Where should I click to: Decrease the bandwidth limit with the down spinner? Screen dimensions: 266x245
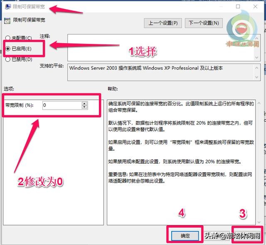(84, 107)
